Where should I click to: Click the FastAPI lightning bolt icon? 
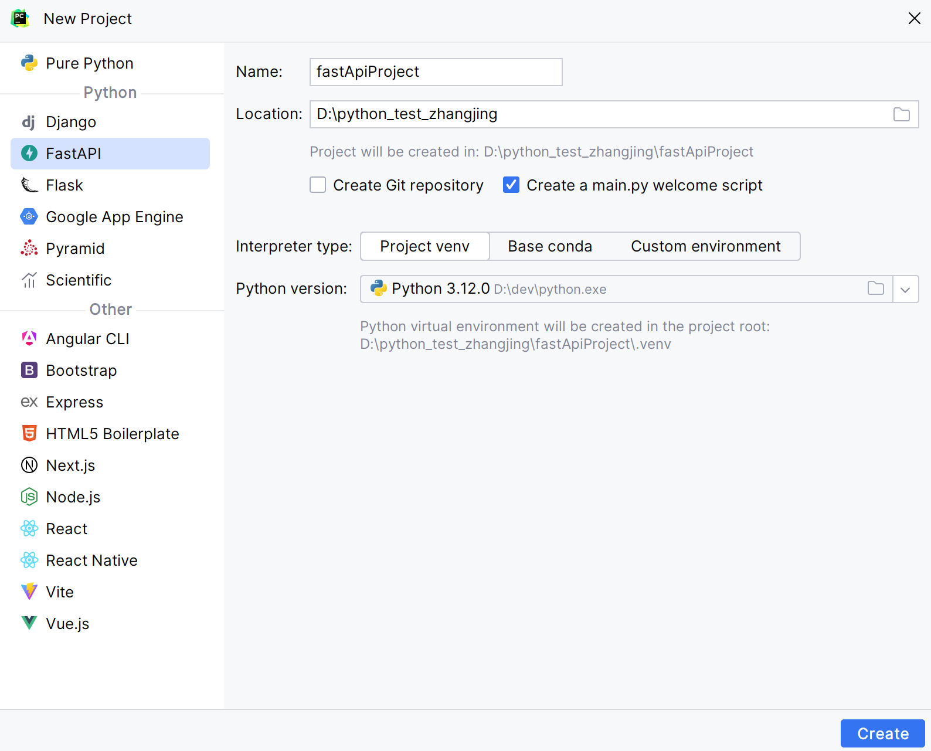click(x=29, y=153)
